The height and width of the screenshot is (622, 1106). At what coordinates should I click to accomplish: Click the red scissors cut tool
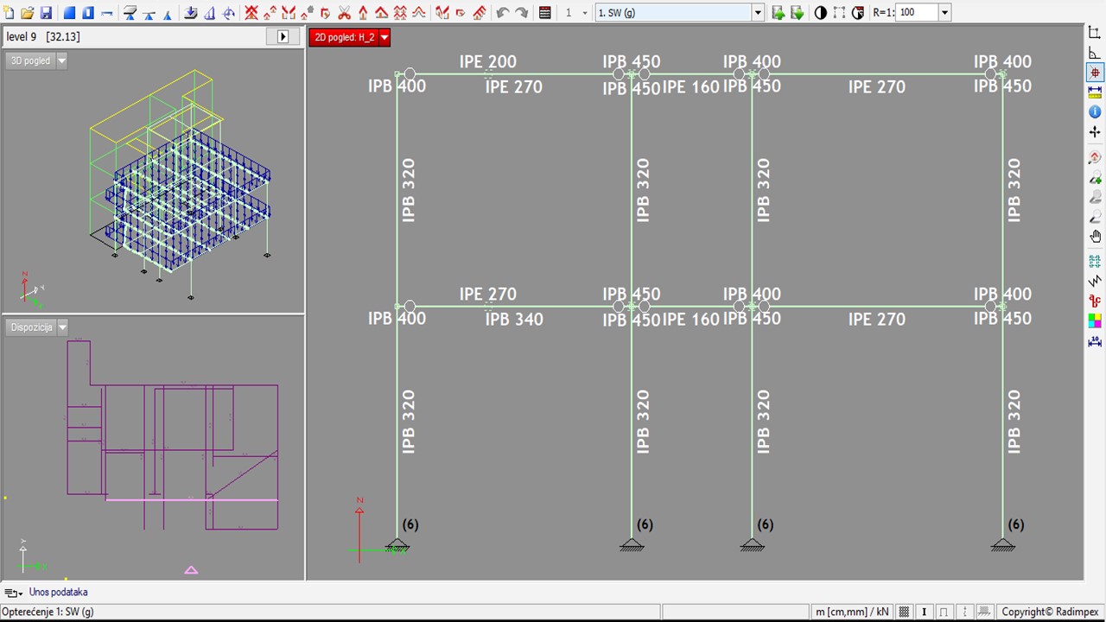click(x=344, y=13)
